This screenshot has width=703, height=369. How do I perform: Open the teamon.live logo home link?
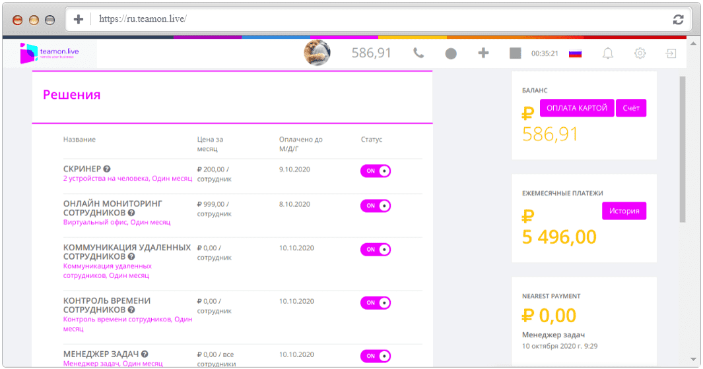50,53
